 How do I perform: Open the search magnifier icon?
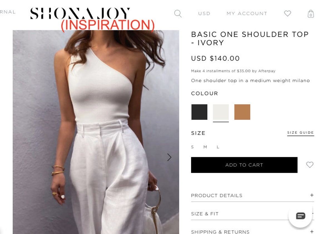(178, 14)
